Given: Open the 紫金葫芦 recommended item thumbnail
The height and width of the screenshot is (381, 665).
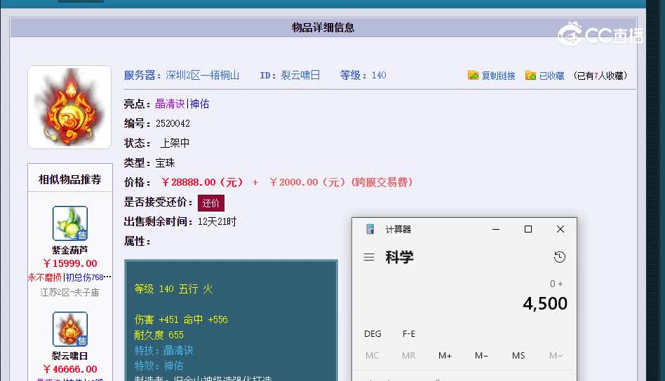Looking at the screenshot, I should pyautogui.click(x=70, y=223).
